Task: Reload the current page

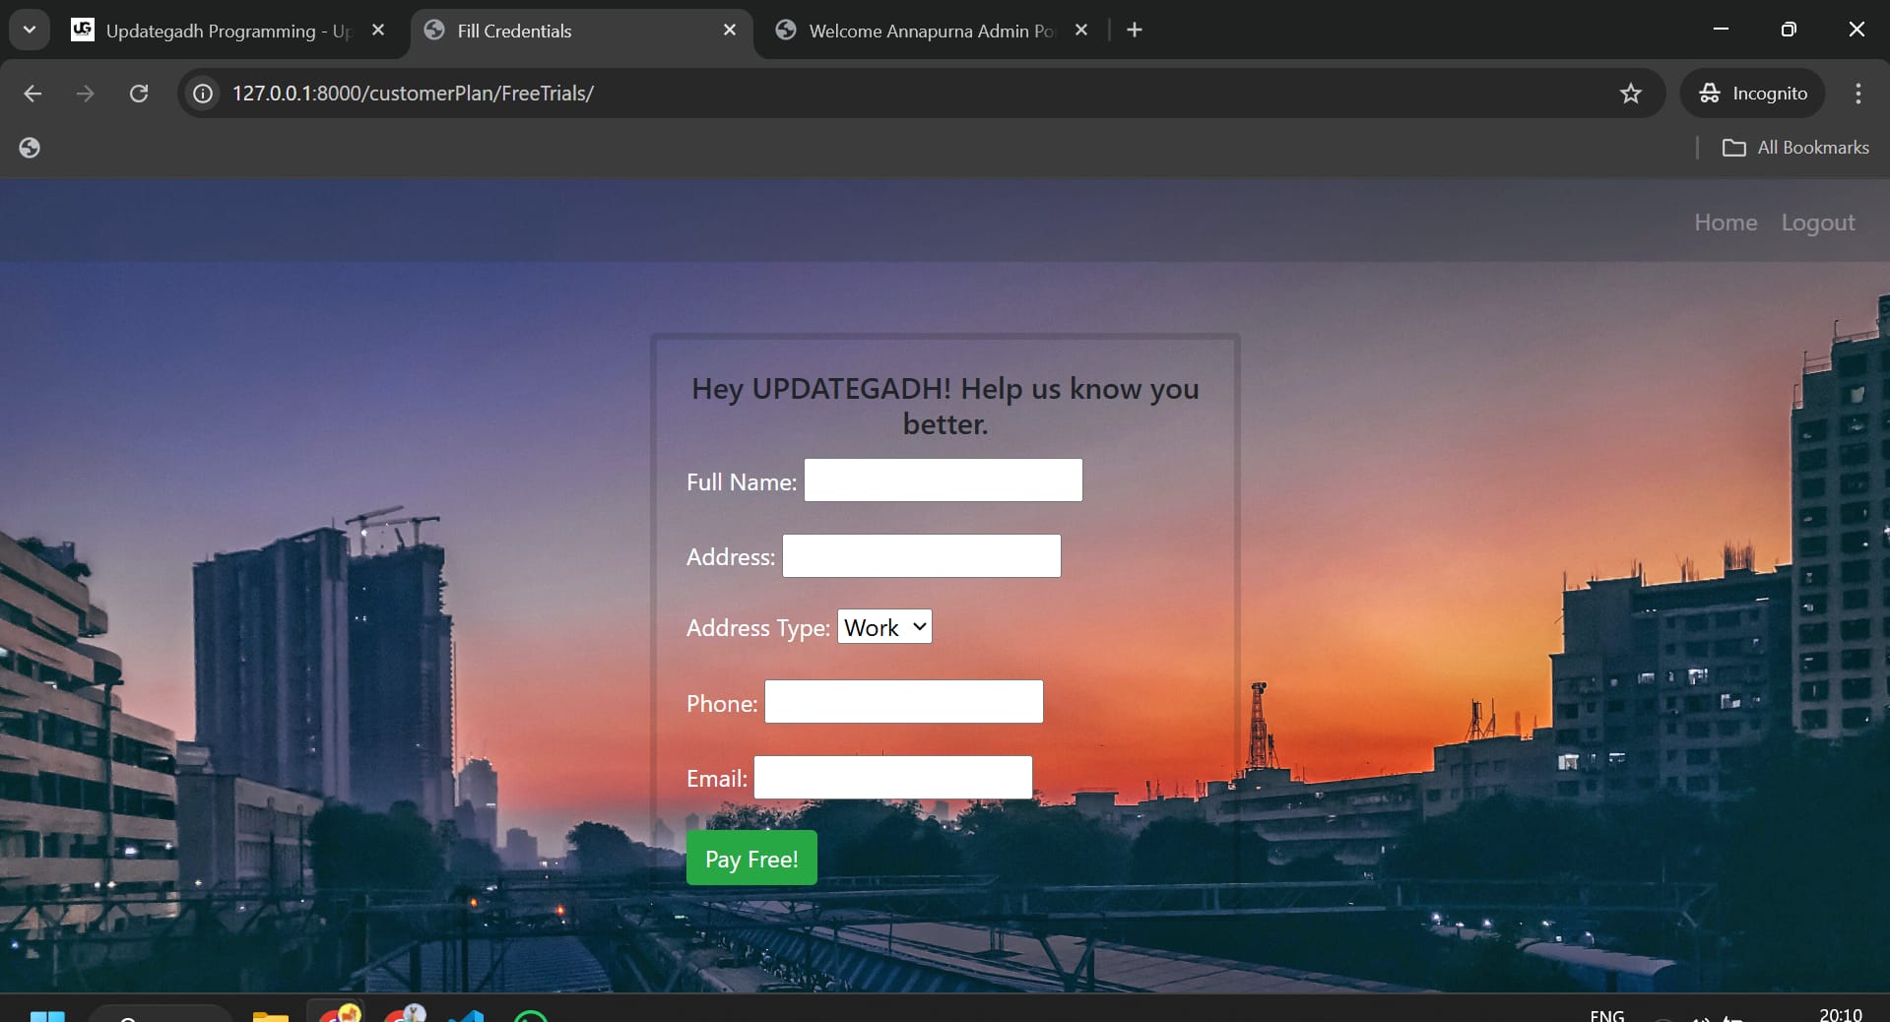Action: 139,94
